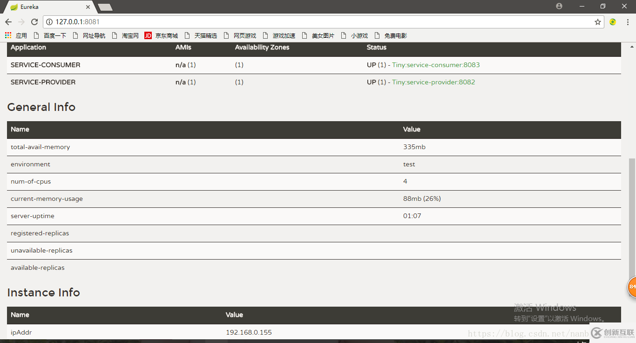Image resolution: width=636 pixels, height=343 pixels.
Task: Click the browser forward arrow
Action: click(21, 22)
